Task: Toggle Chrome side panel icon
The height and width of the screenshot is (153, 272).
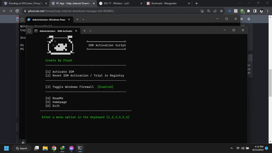Action: [x=255, y=11]
